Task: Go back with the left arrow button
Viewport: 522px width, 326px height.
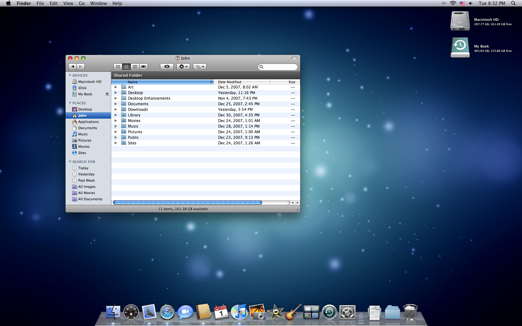Action: click(72, 67)
